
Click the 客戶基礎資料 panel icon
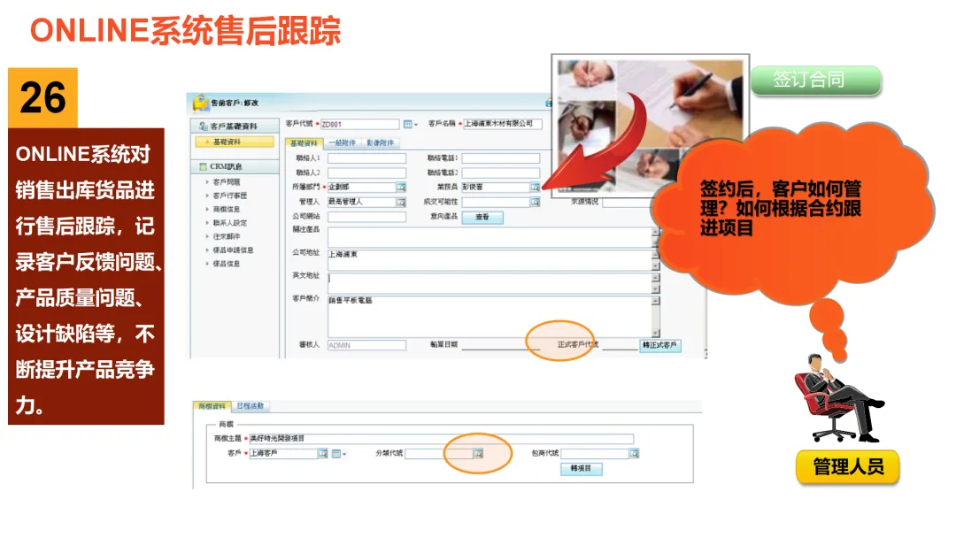point(203,127)
